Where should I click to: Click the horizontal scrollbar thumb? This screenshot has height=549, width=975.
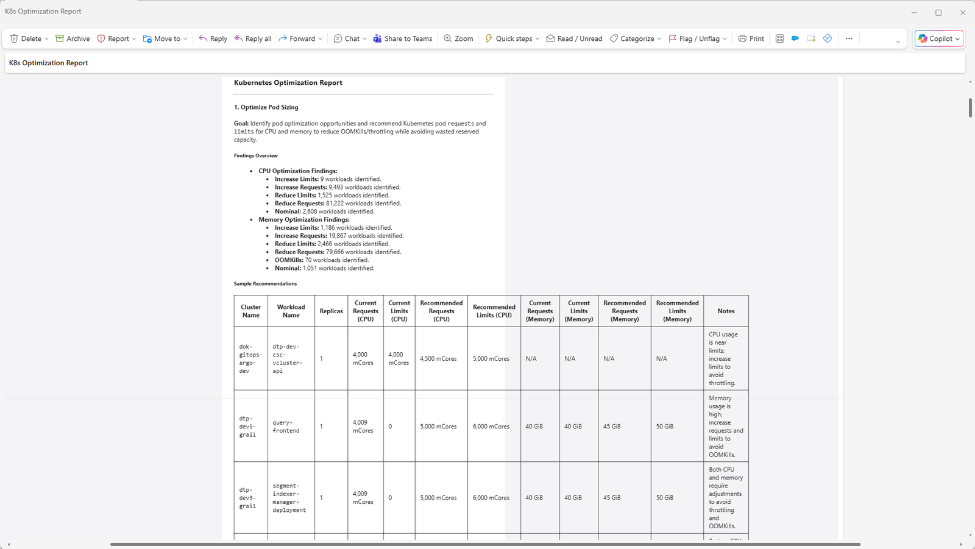[485, 544]
